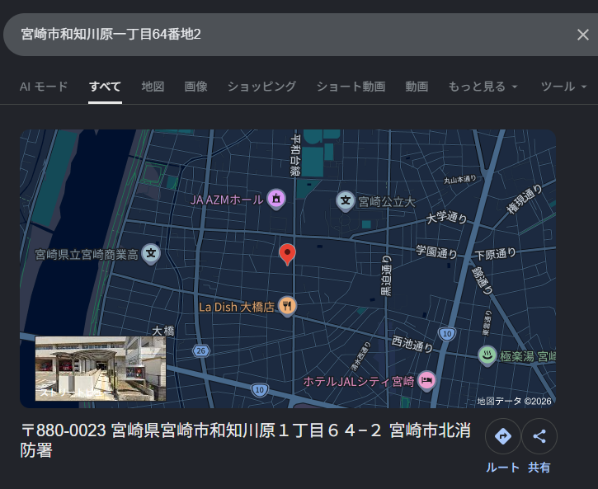This screenshot has width=598, height=489.
Task: Click the 平和台線 road label
Action: point(295,155)
